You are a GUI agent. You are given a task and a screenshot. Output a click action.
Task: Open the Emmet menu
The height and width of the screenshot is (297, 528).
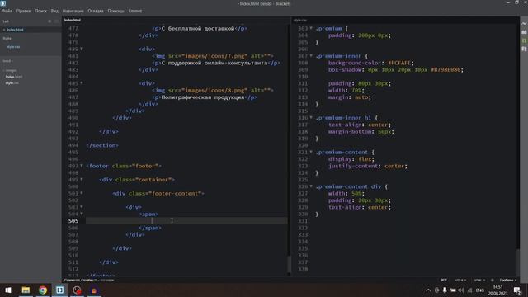(135, 11)
